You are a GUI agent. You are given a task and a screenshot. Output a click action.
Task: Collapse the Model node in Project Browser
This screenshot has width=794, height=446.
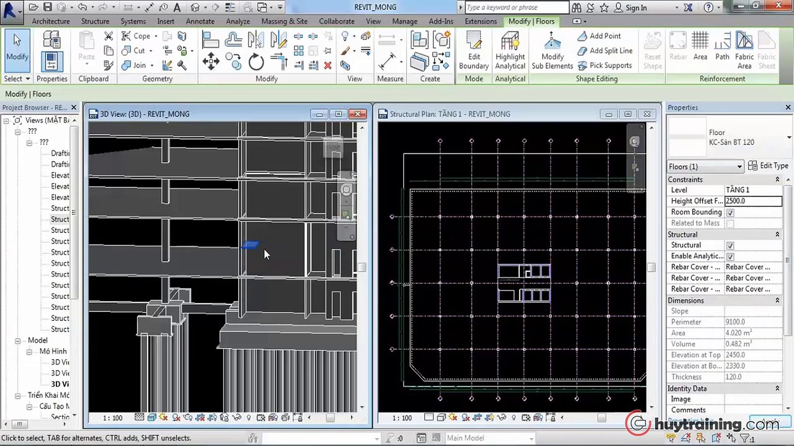click(x=17, y=341)
